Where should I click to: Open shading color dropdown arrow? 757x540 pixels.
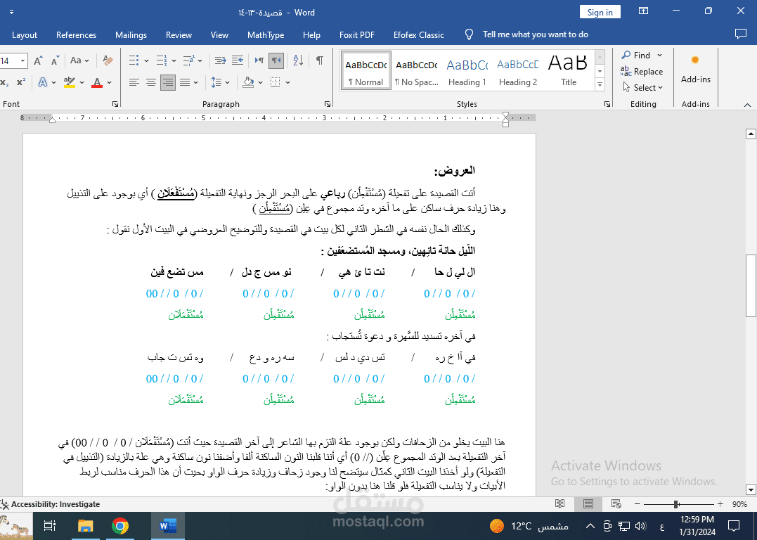coord(260,82)
